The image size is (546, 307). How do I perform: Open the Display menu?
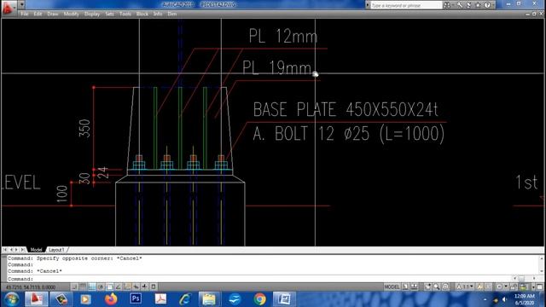coord(92,14)
